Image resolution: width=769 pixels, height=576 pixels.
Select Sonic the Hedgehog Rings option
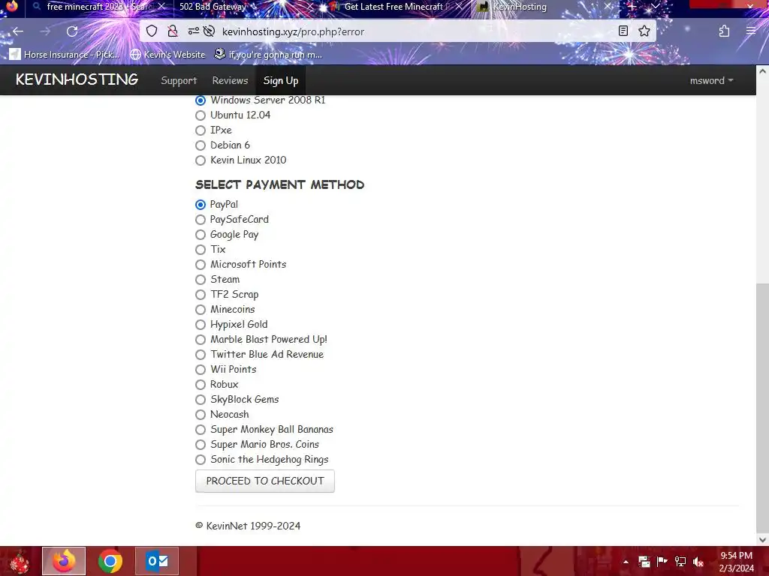(200, 460)
